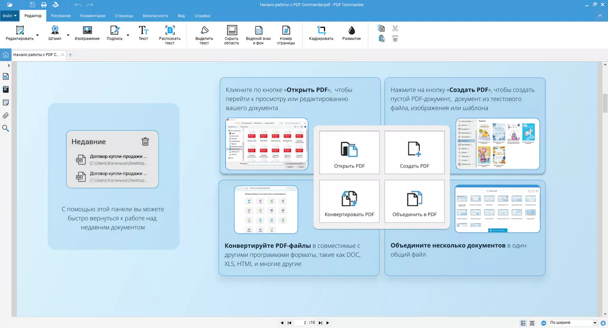
Task: Select the Штамп (stamp) tool
Action: pos(55,33)
